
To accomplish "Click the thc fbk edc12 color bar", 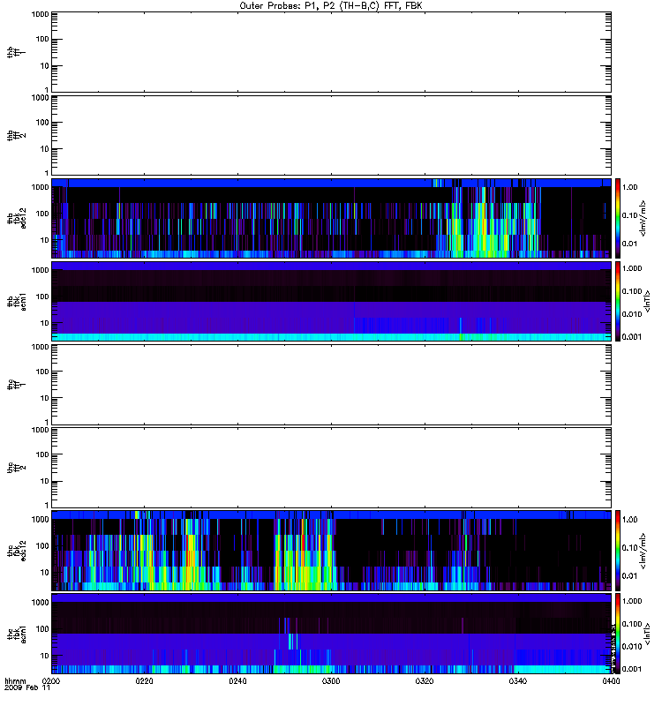I will click(618, 550).
